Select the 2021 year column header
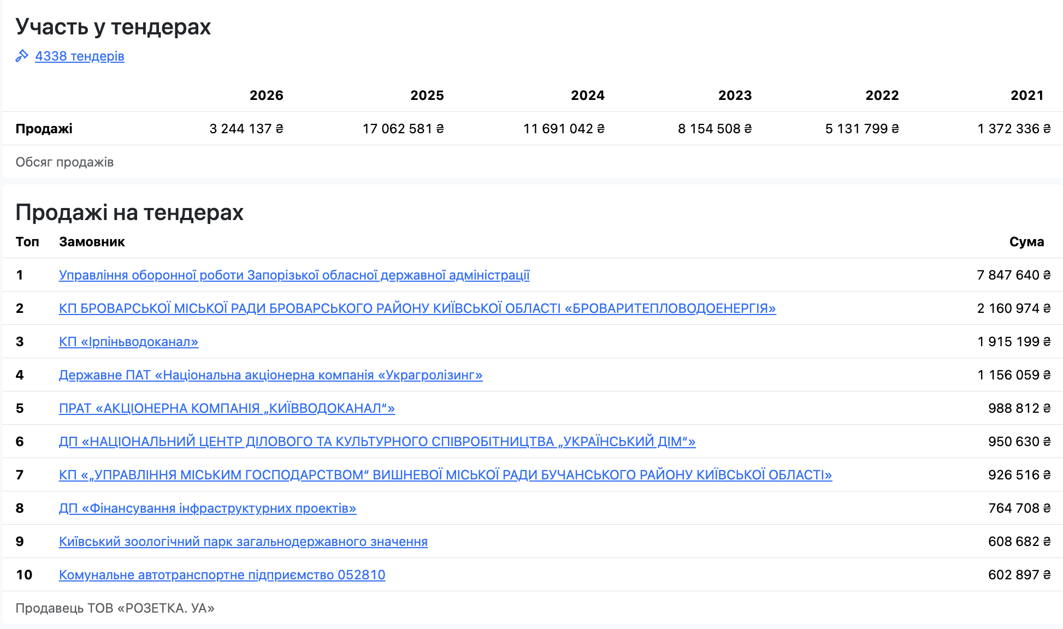 pyautogui.click(x=1027, y=96)
